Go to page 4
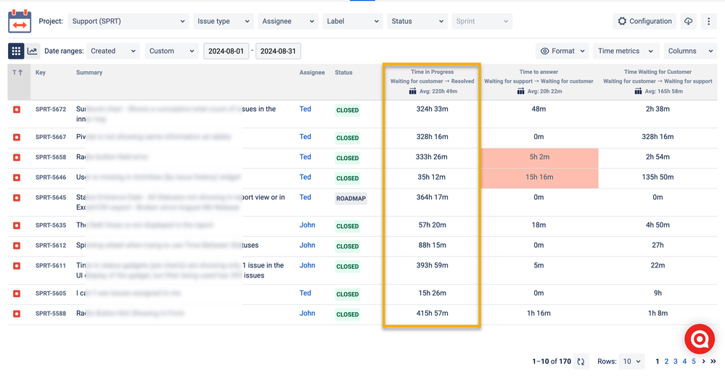Screen dimensions: 725x376 tap(685, 362)
